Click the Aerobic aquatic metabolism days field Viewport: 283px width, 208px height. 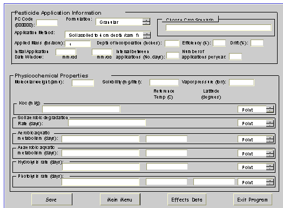pos(100,139)
